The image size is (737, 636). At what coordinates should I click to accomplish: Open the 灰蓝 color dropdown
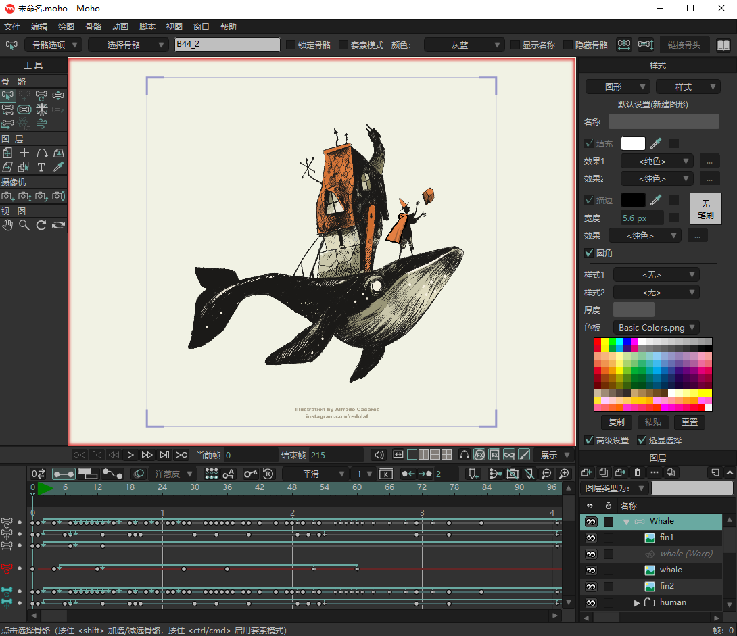465,45
